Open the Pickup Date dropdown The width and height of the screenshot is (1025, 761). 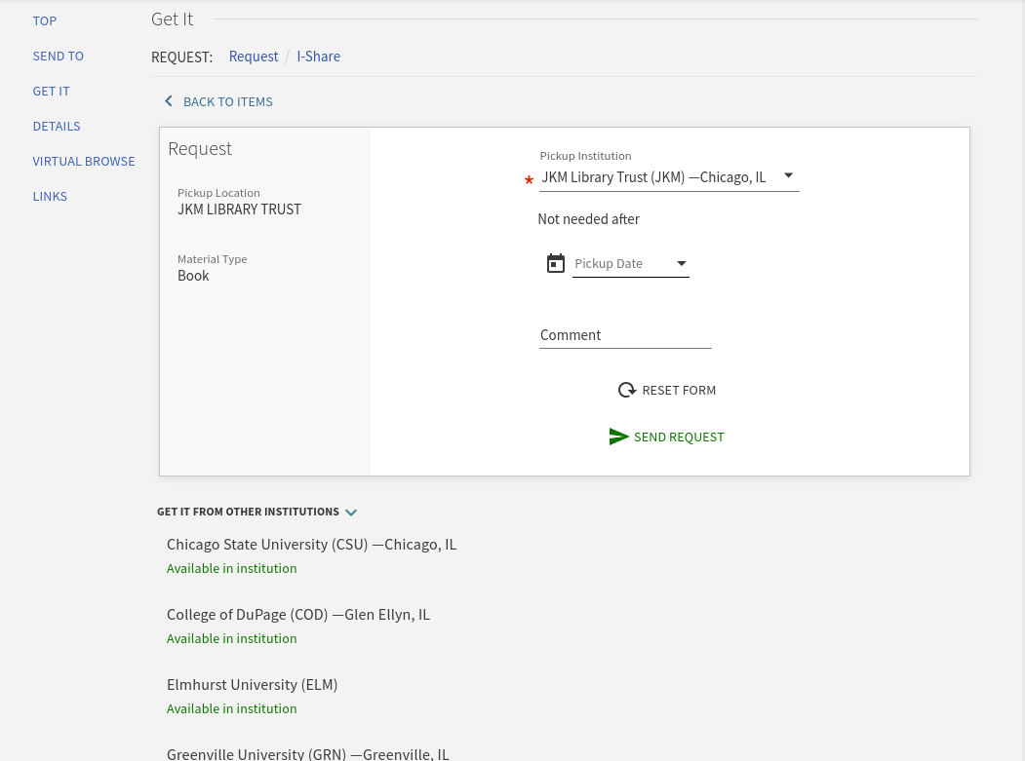pos(681,263)
